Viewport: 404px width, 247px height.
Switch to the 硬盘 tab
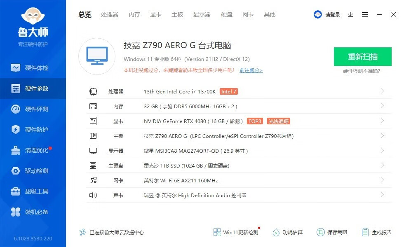(x=227, y=14)
